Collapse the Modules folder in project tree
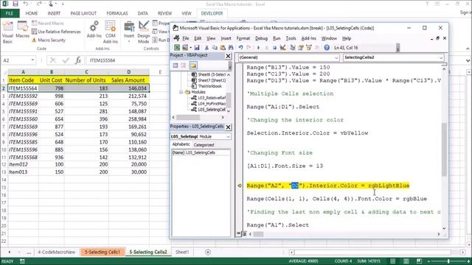Viewport: 472px width, 265px height. point(181,92)
